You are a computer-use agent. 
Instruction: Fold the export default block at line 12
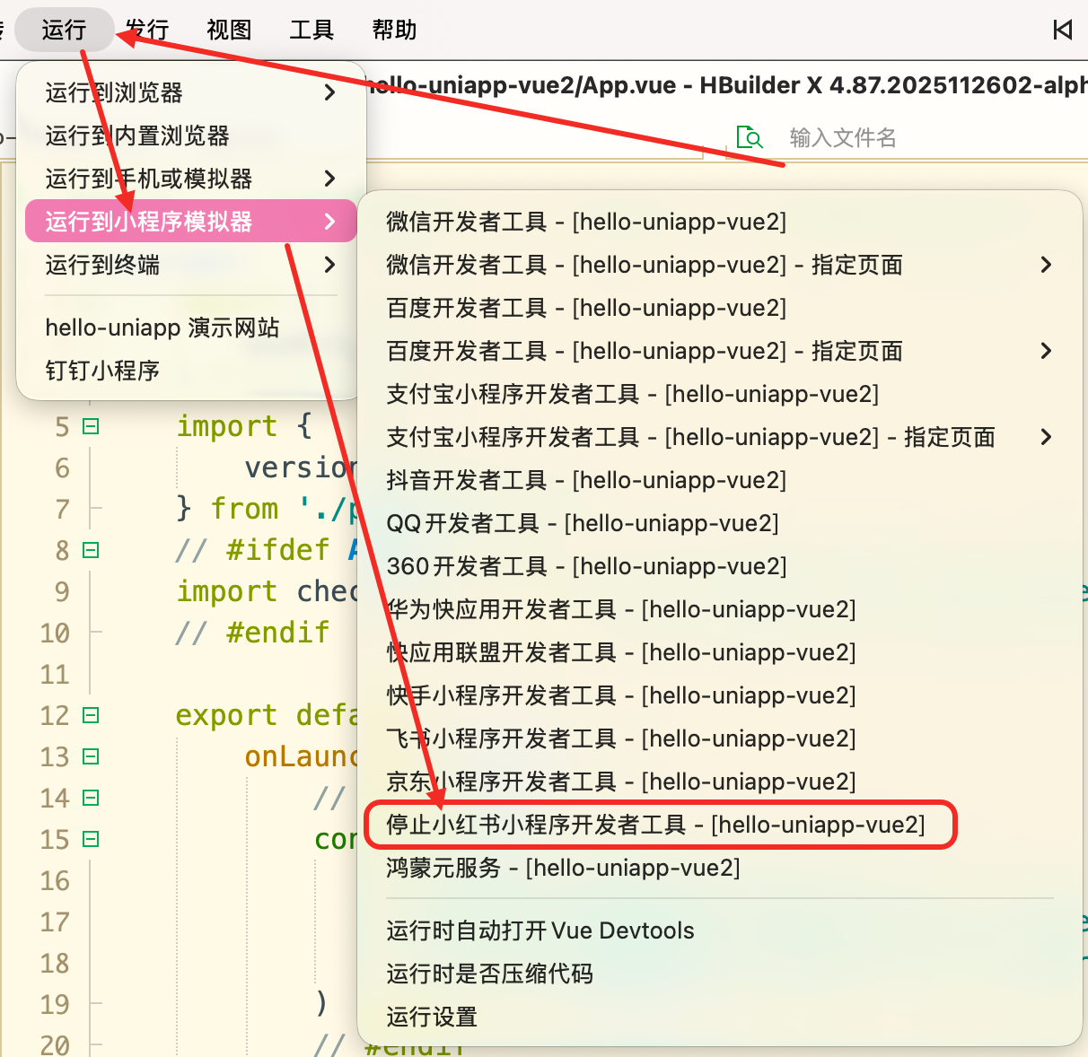pos(91,715)
